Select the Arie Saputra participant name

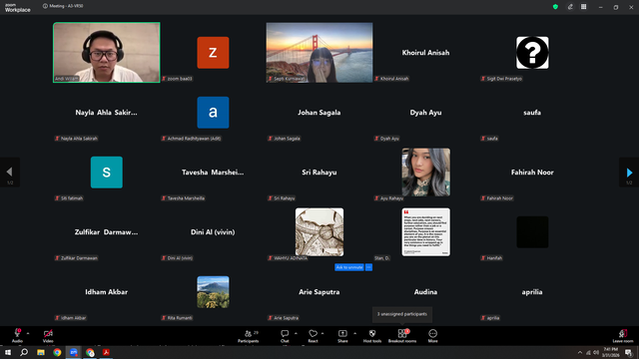tap(319, 292)
